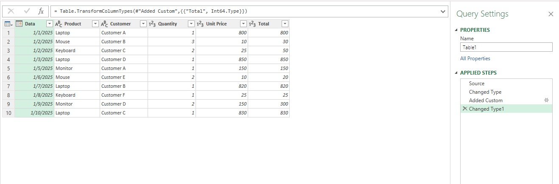Click the Total cell showing 300
559x184 pixels.
[x=268, y=104]
